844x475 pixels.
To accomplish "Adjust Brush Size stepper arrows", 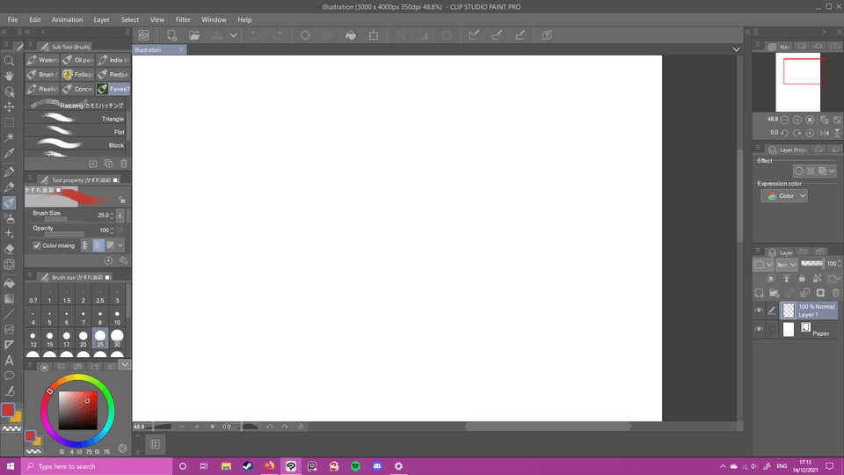I will [x=112, y=216].
